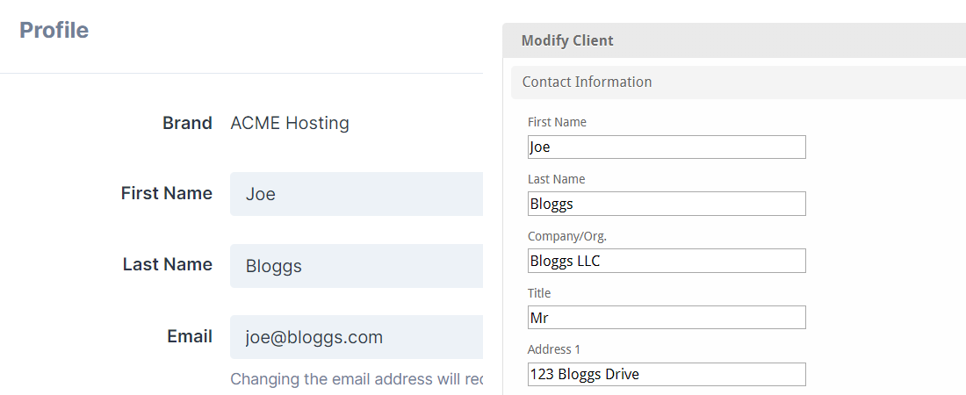Click the bold Last Name label in Profile

pos(168,264)
